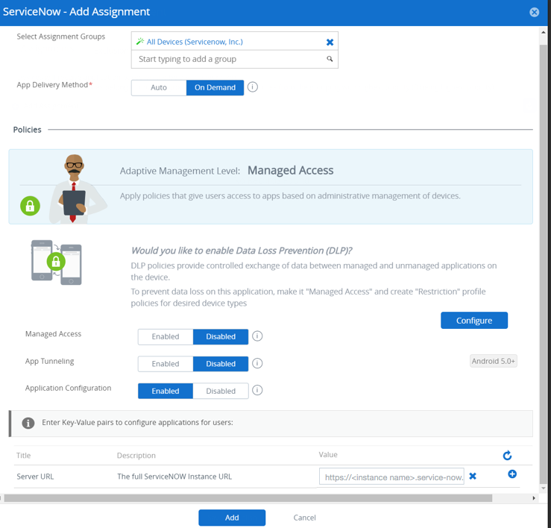Viewport: 551px width, 528px height.
Task: Close the Add Assignment dialog
Action: point(534,12)
